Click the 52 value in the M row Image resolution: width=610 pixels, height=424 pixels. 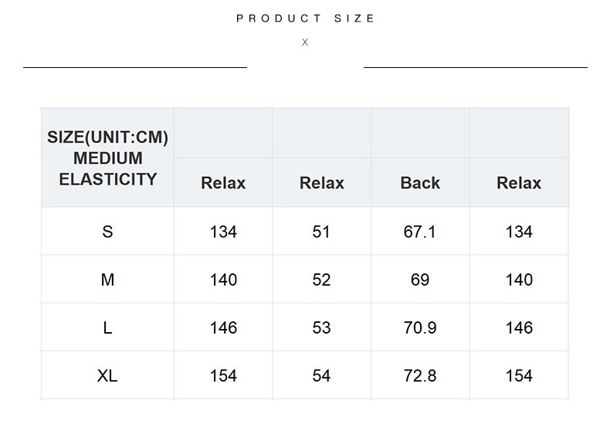click(322, 280)
